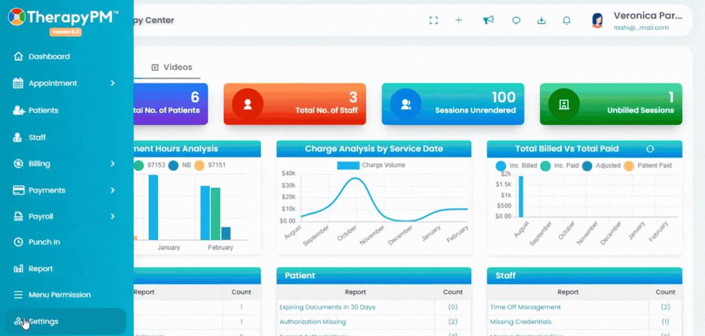Toggle the Patient Paid legend item
The width and height of the screenshot is (705, 336).
click(647, 166)
